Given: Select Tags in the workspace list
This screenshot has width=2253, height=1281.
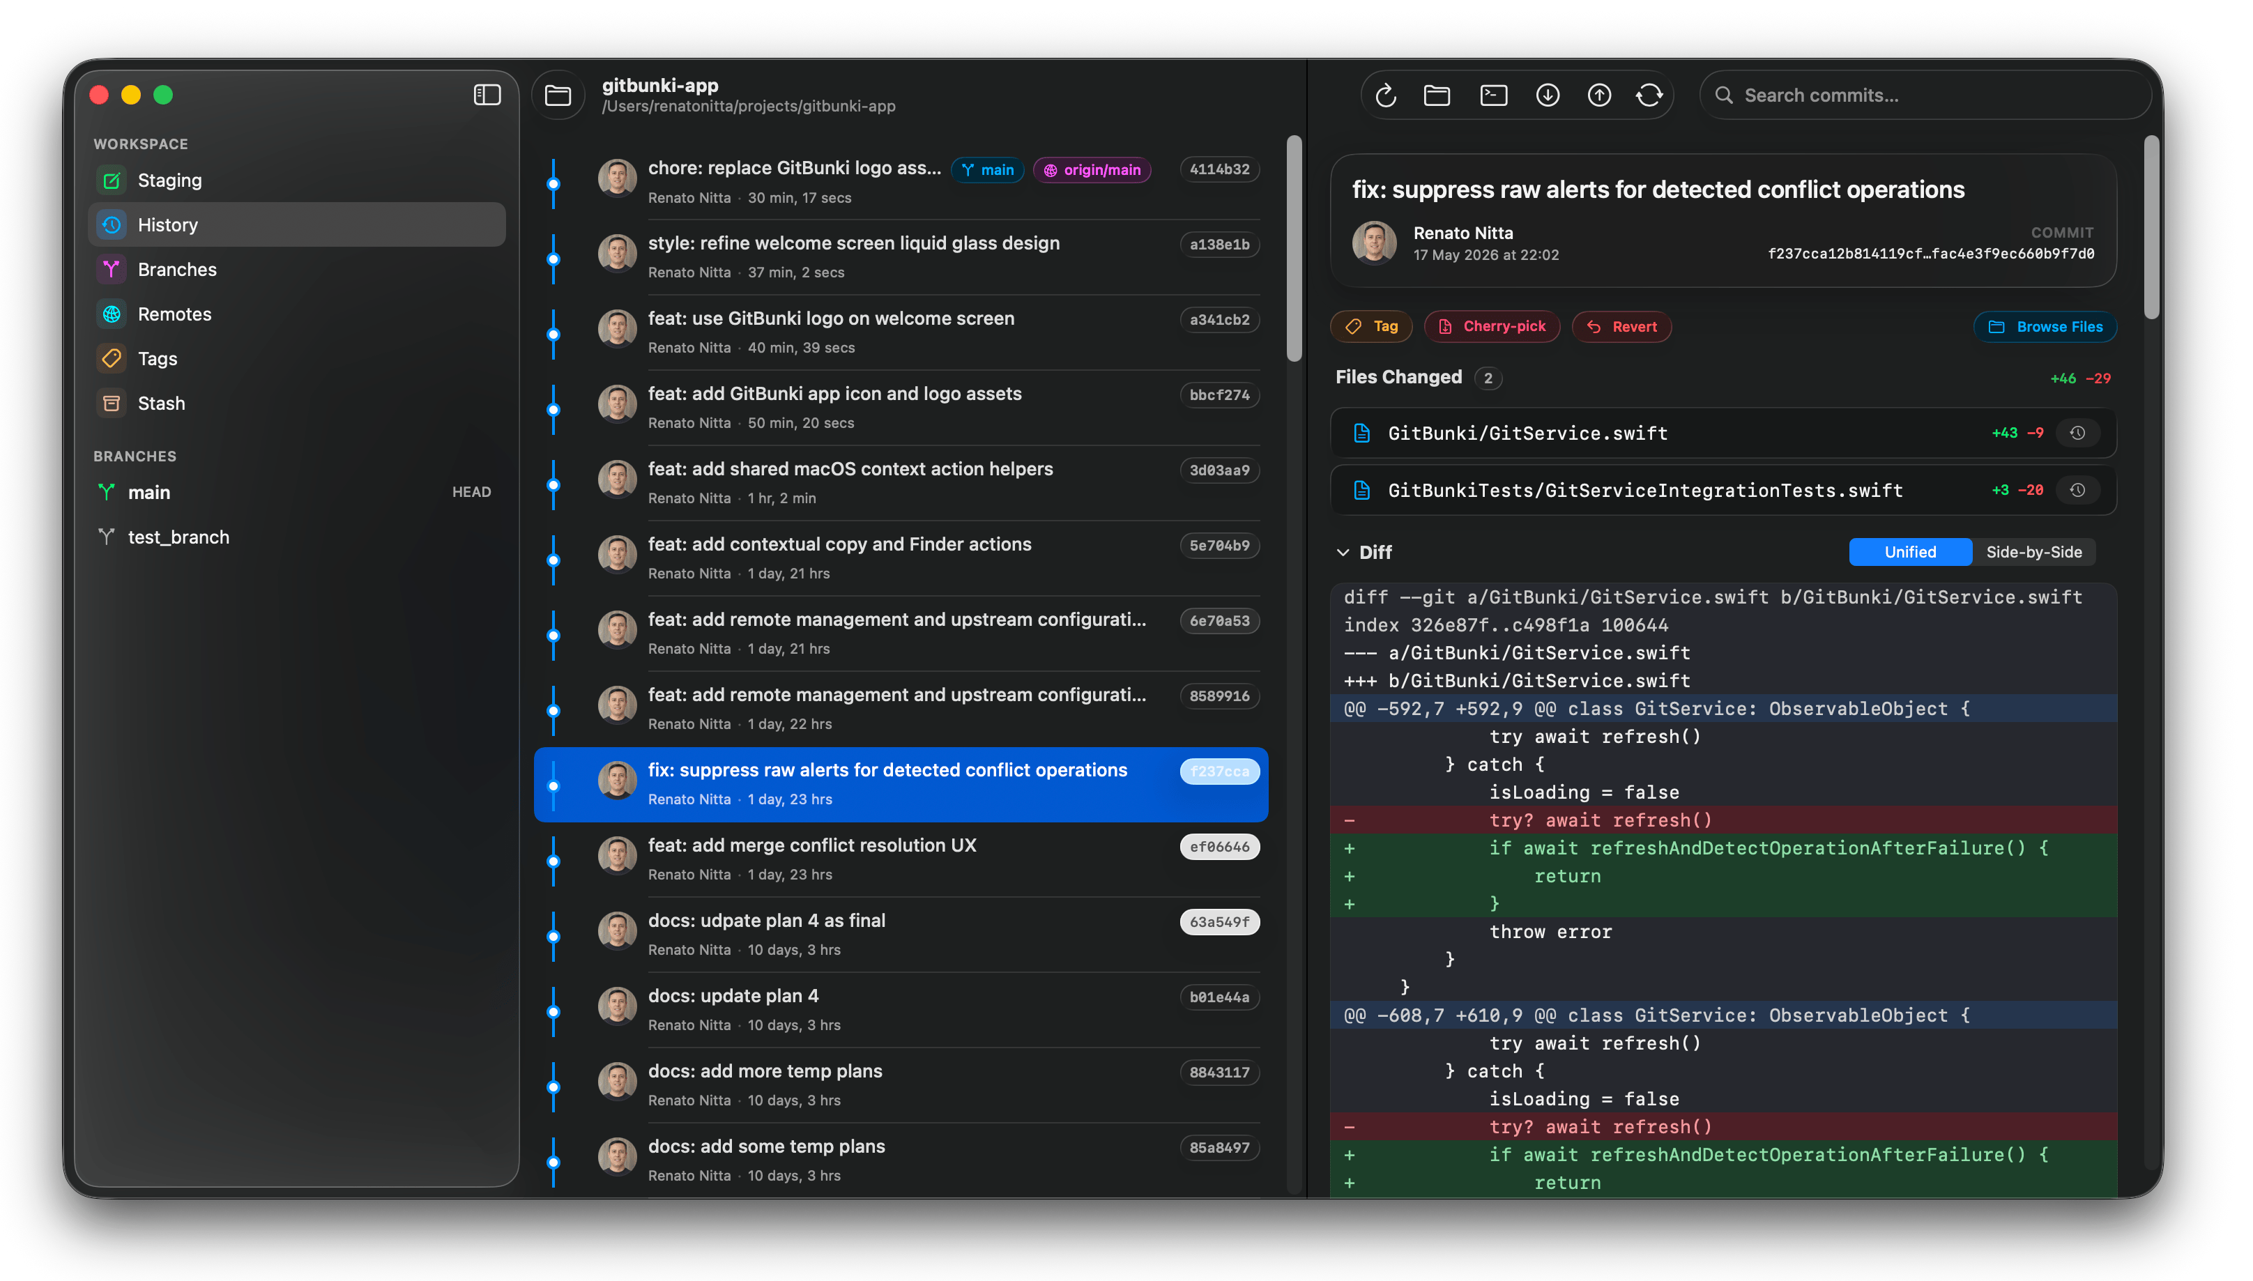Looking at the screenshot, I should 298,358.
